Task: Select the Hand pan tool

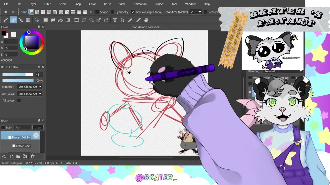Action: [x=146, y=20]
